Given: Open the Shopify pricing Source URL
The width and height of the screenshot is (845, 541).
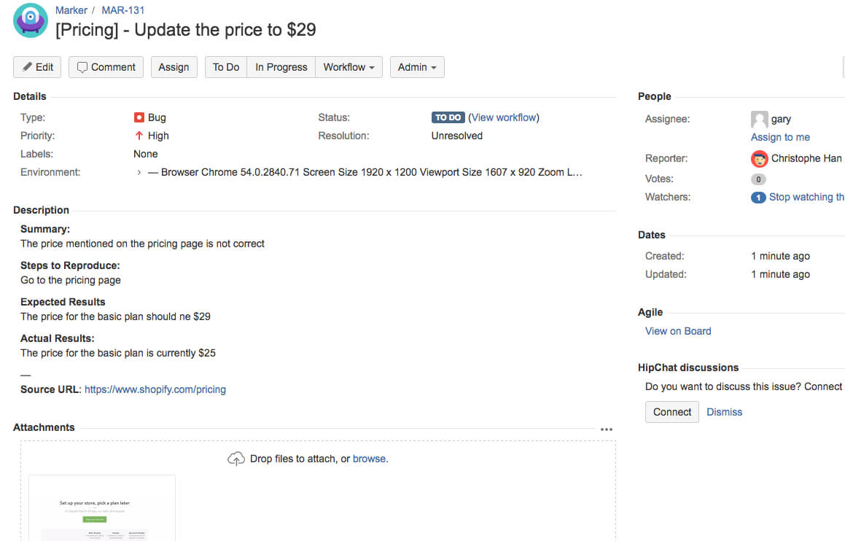Looking at the screenshot, I should click(x=155, y=389).
